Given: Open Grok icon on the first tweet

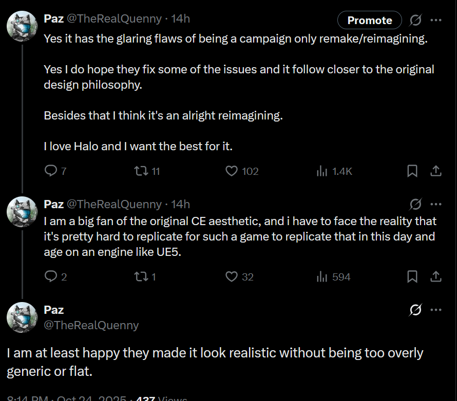Looking at the screenshot, I should pos(415,20).
